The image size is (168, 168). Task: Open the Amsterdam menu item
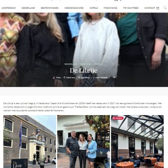[8, 8]
